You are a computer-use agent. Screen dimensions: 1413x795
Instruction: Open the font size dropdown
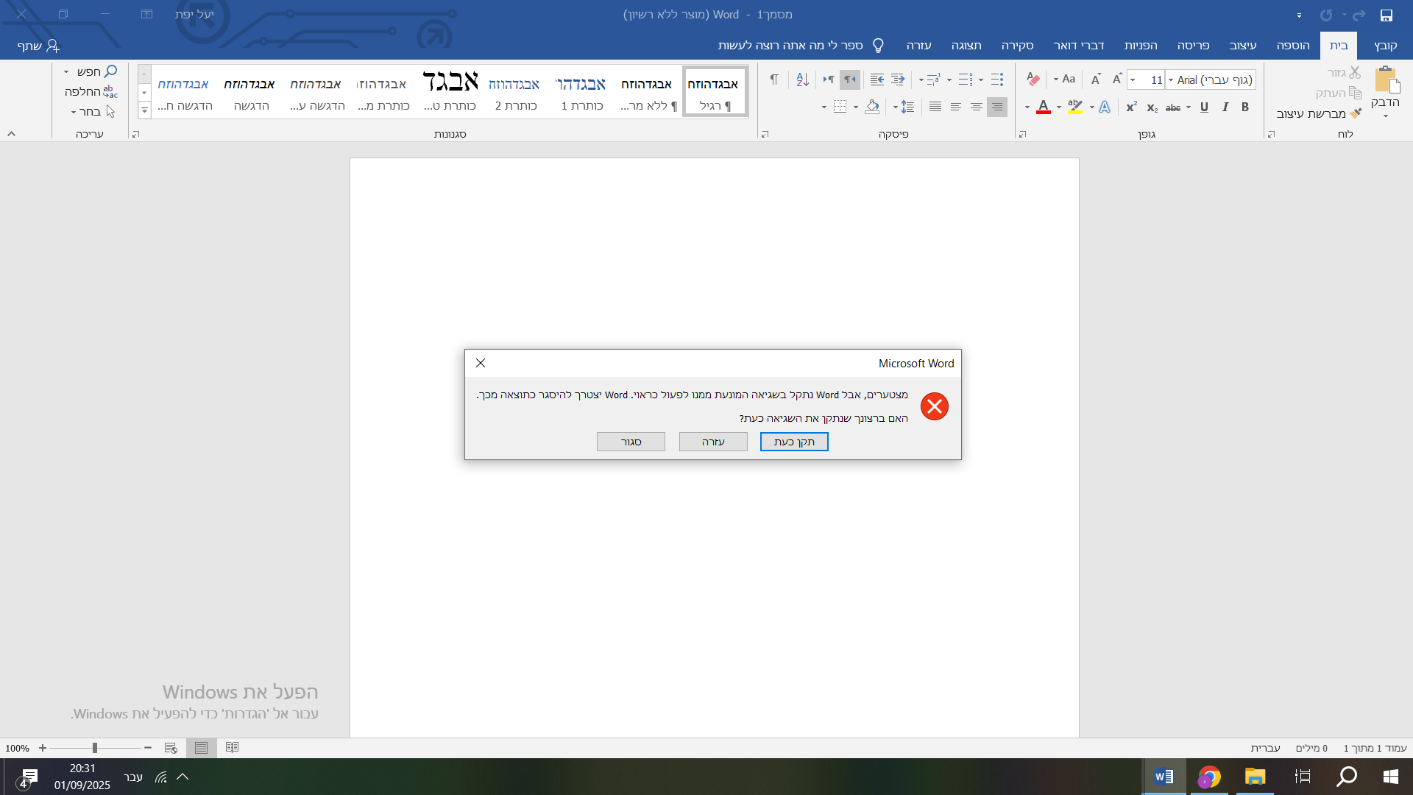pyautogui.click(x=1133, y=79)
